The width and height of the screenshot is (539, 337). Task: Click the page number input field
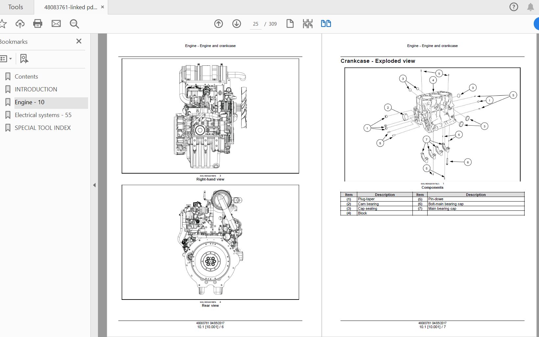[255, 24]
